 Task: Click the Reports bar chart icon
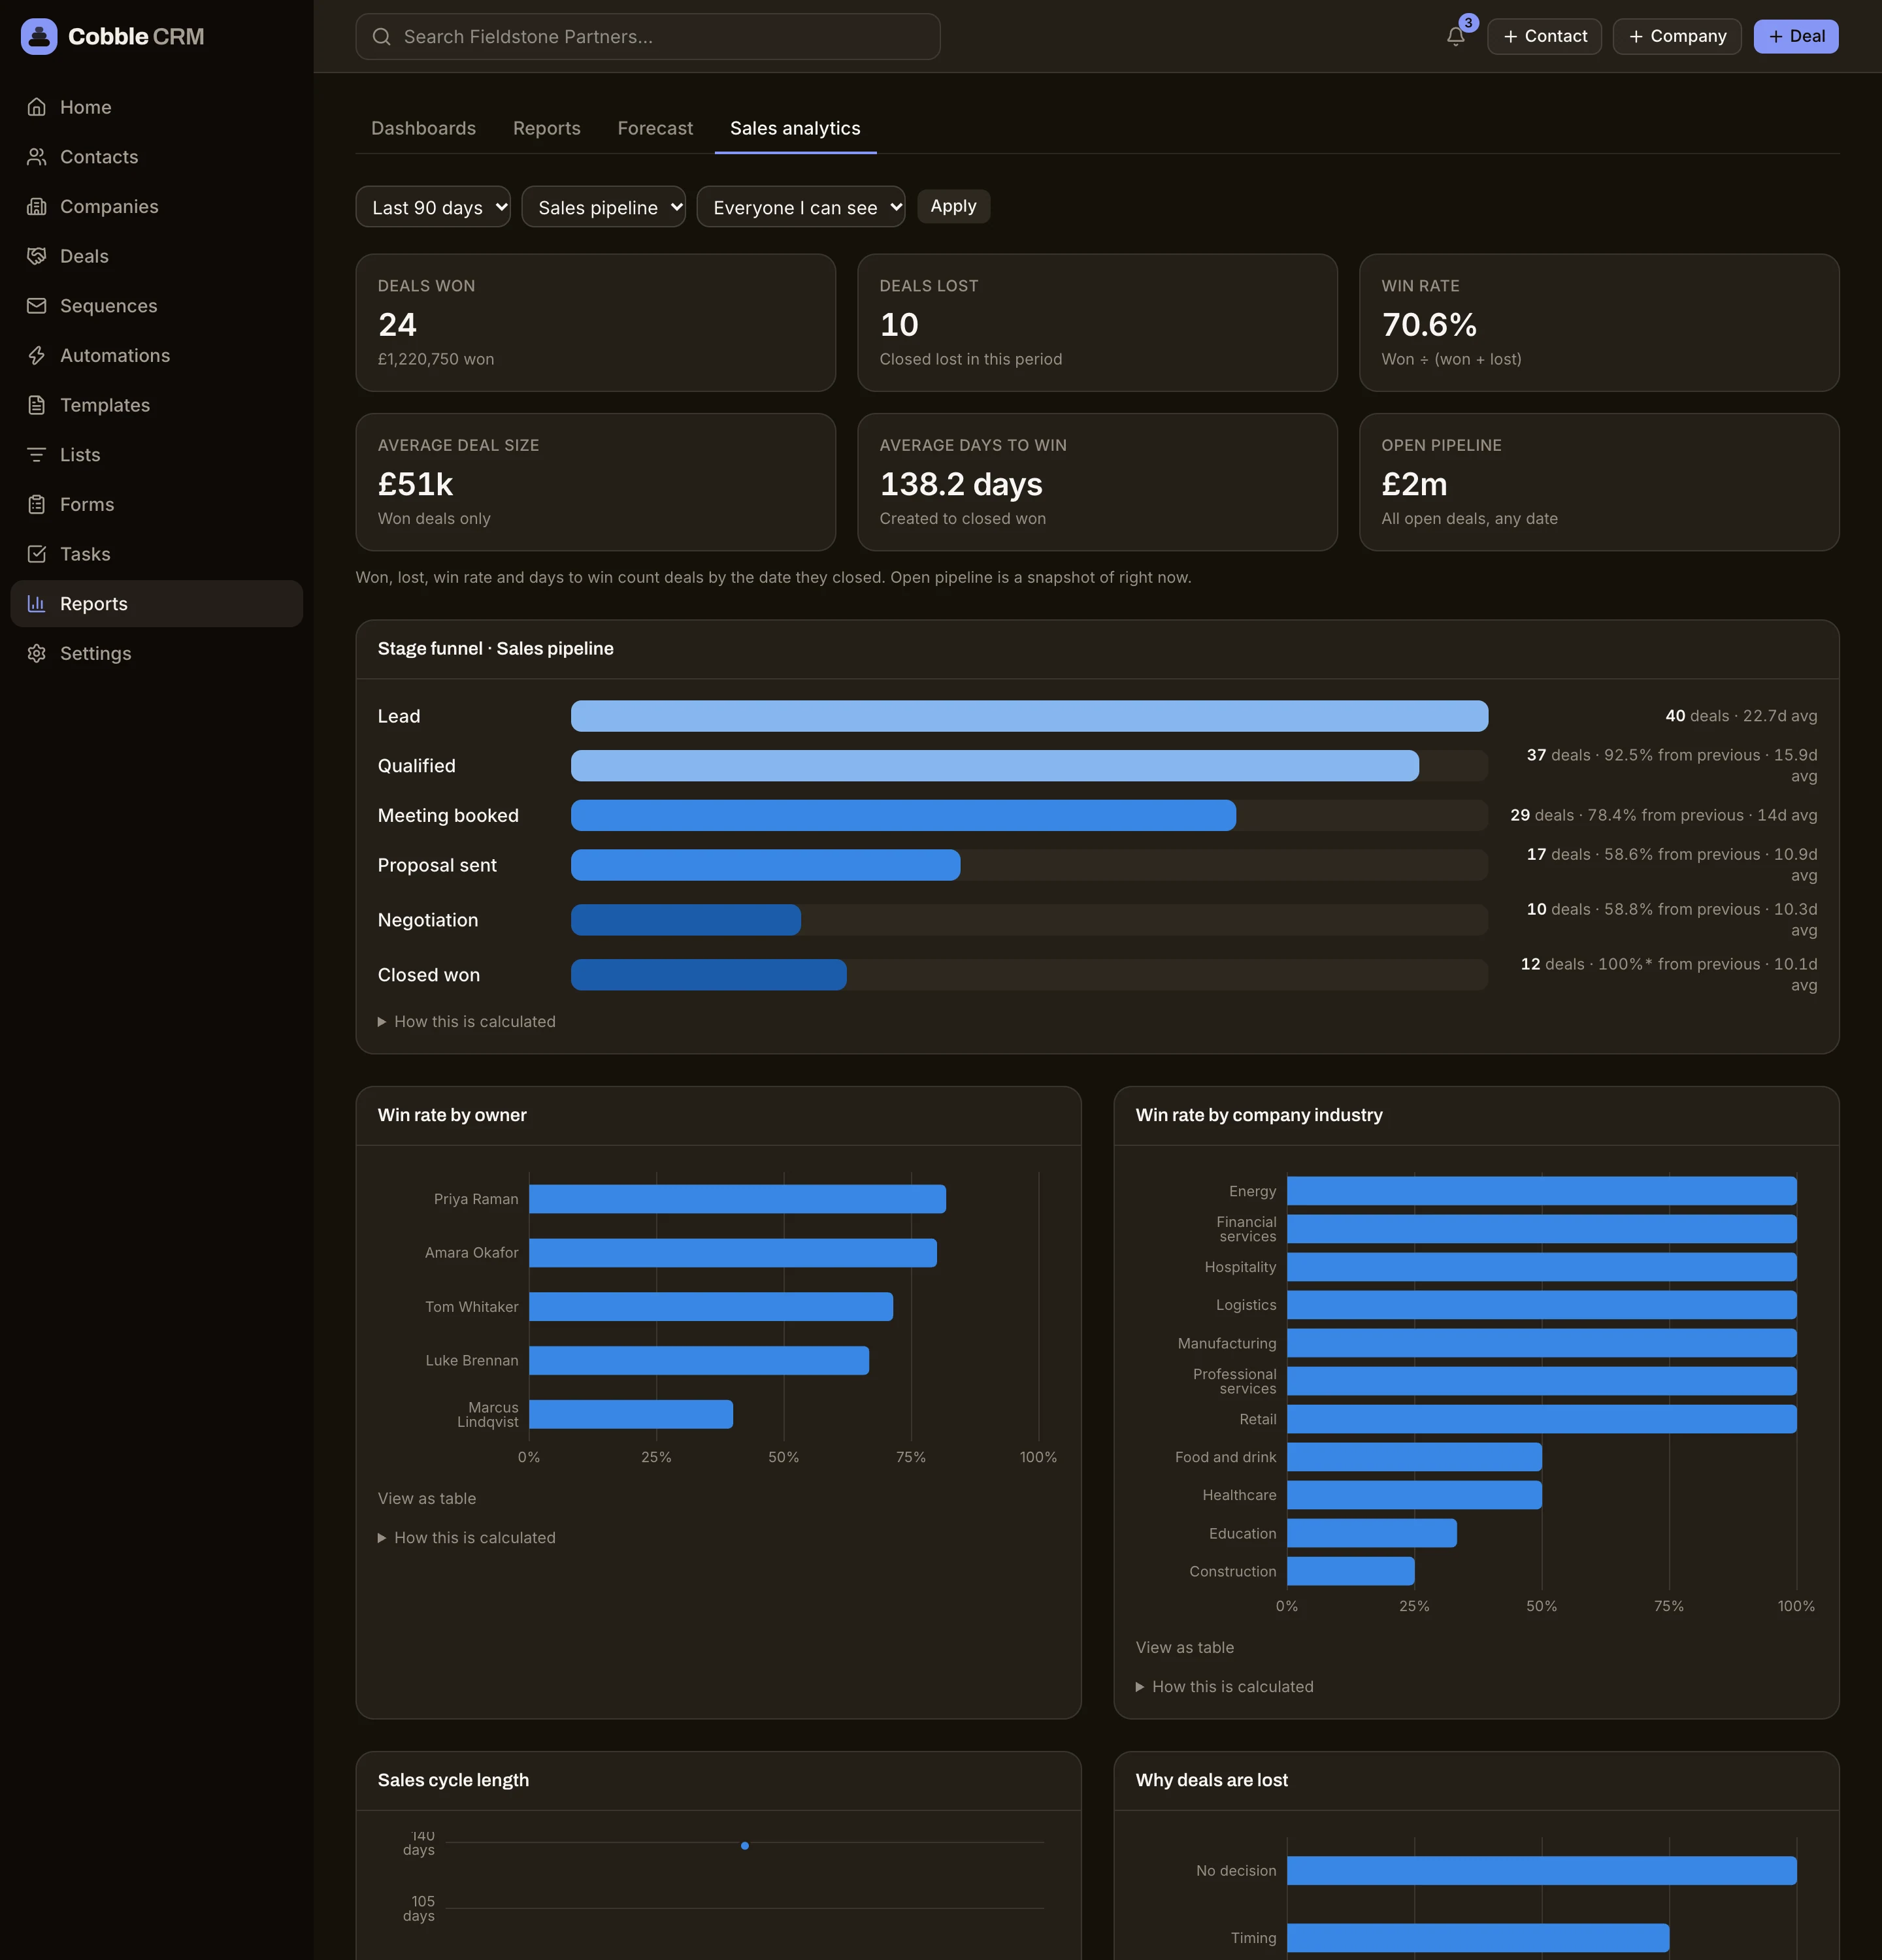click(x=37, y=604)
